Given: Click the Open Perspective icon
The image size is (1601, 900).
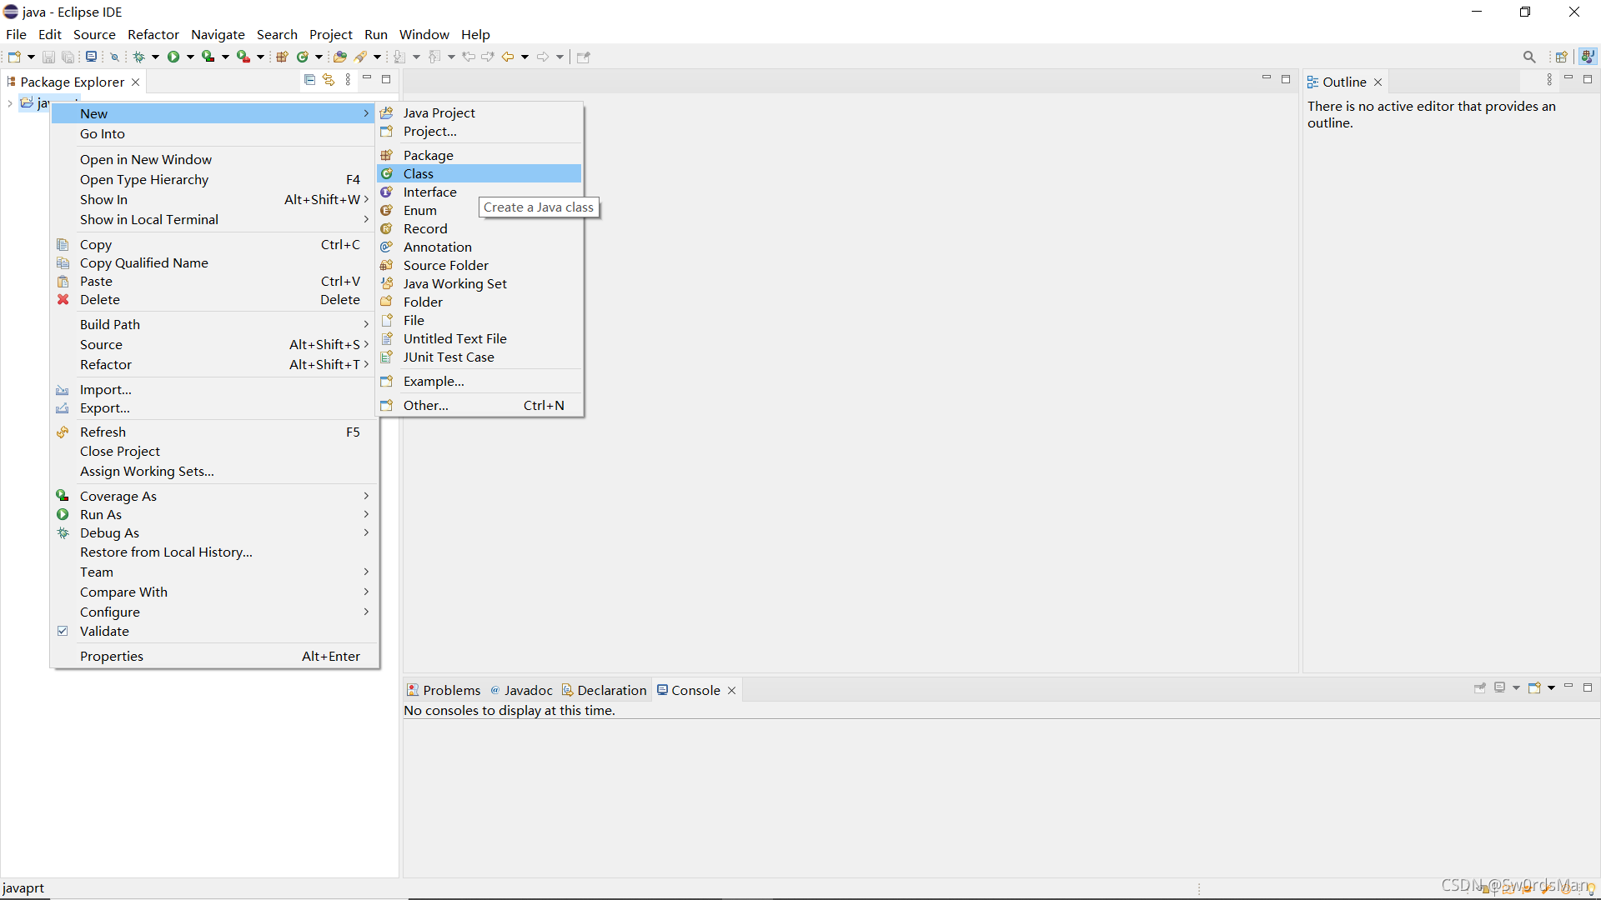Looking at the screenshot, I should tap(1562, 57).
